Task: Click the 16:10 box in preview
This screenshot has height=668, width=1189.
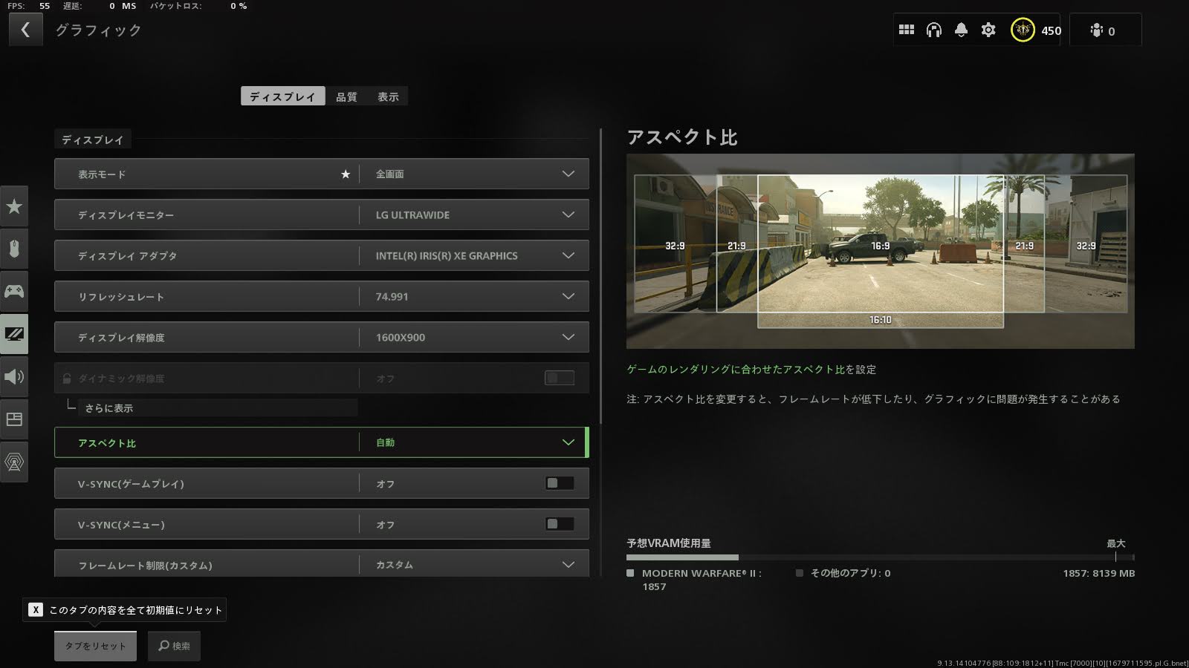Action: (x=880, y=320)
